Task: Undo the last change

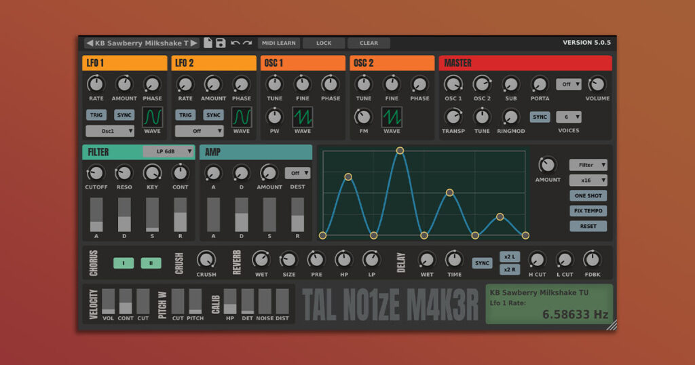Action: pyautogui.click(x=236, y=43)
